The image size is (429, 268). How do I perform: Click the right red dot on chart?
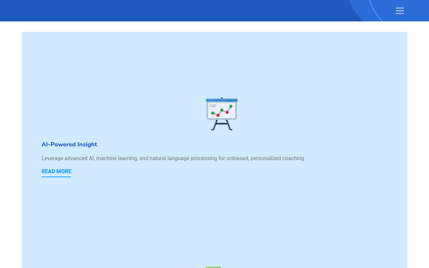(227, 112)
